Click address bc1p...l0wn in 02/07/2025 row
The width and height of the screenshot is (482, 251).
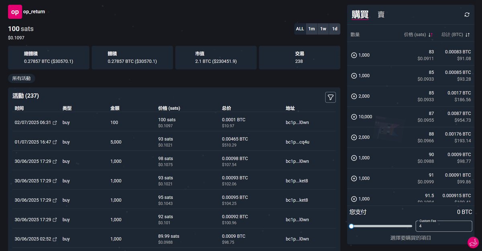point(297,122)
